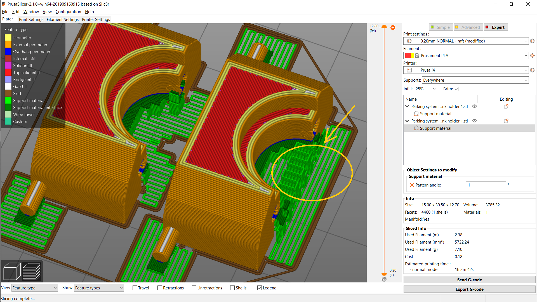Enable the Shells checkbox
This screenshot has width=537, height=302.
click(x=232, y=288)
